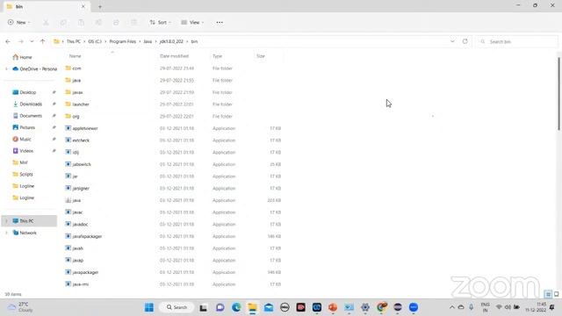
Task: Open Google Chrome from the taskbar
Action: [x=382, y=307]
